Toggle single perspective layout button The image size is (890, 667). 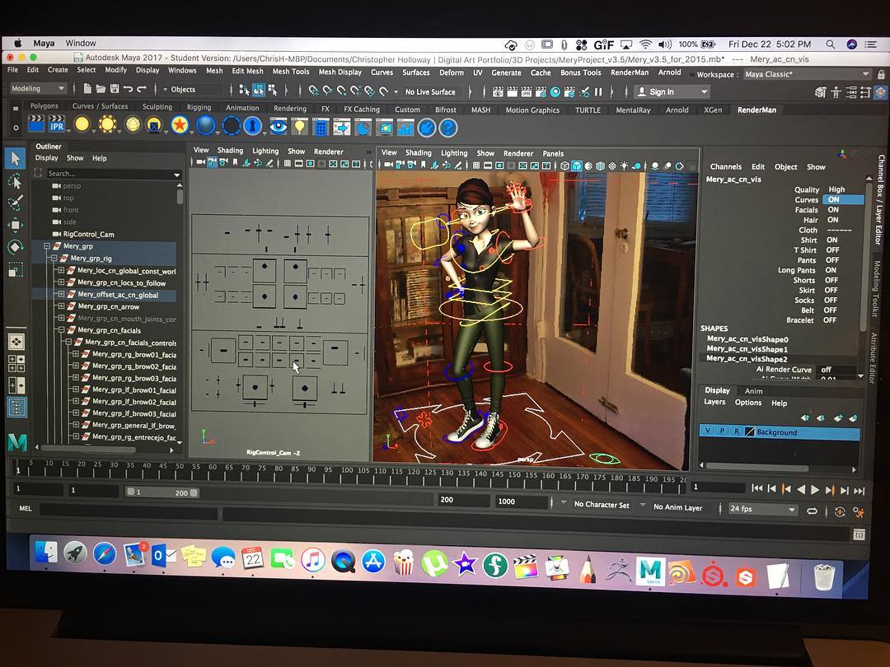pos(16,342)
